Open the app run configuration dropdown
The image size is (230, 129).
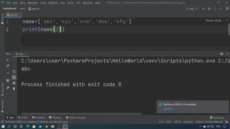tap(191, 9)
